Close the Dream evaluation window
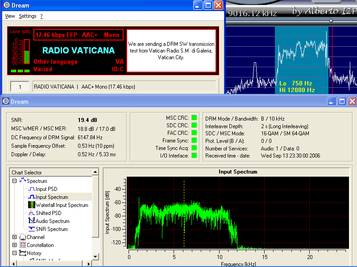This screenshot has width=357, height=267. pyautogui.click(x=352, y=101)
